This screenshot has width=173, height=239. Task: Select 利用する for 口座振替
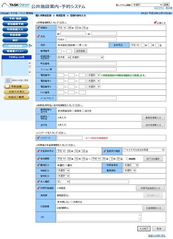[x=72, y=202]
